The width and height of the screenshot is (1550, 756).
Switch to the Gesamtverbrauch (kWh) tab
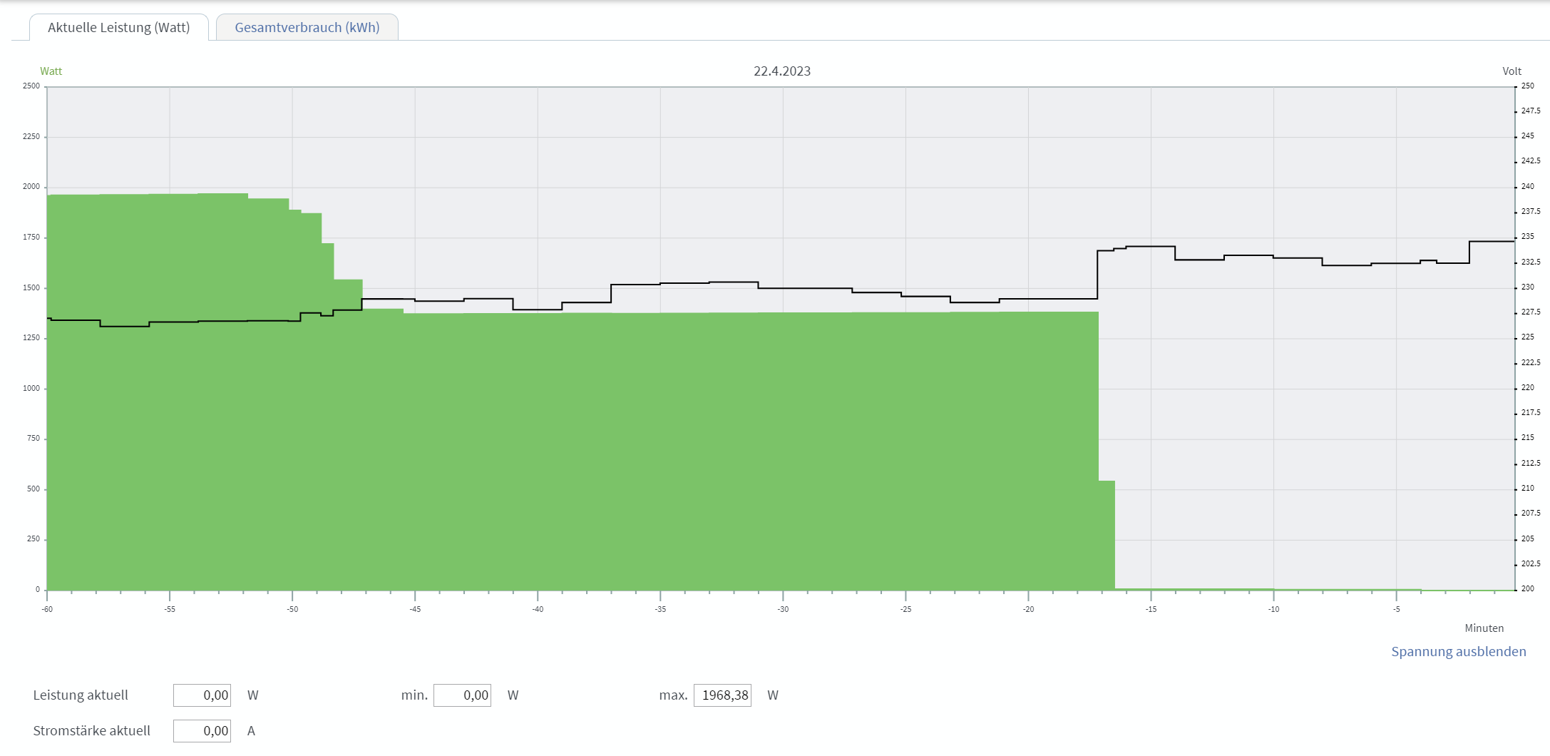307,28
